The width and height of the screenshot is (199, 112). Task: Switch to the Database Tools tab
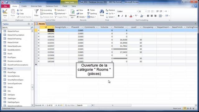coord(52,6)
